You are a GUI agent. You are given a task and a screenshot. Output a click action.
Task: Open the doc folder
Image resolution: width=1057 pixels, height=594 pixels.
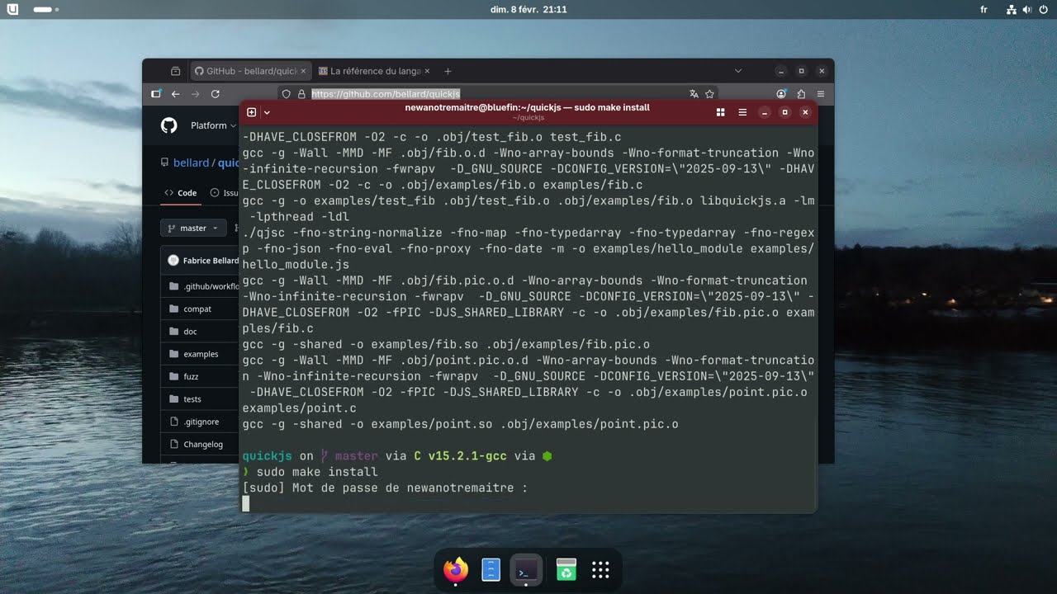click(190, 332)
